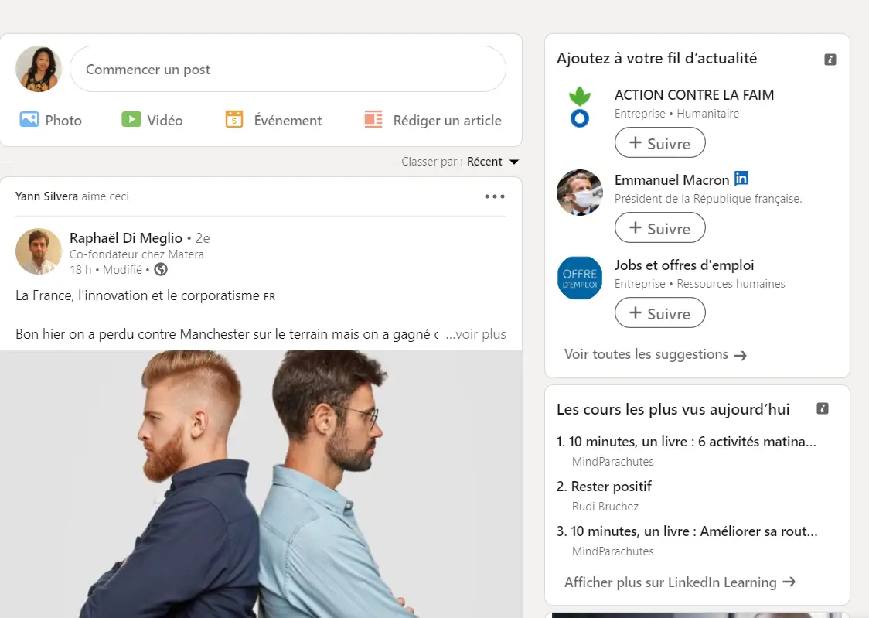The image size is (869, 618).
Task: Click the info icon beside Les cours les plus vus
Action: 823,408
